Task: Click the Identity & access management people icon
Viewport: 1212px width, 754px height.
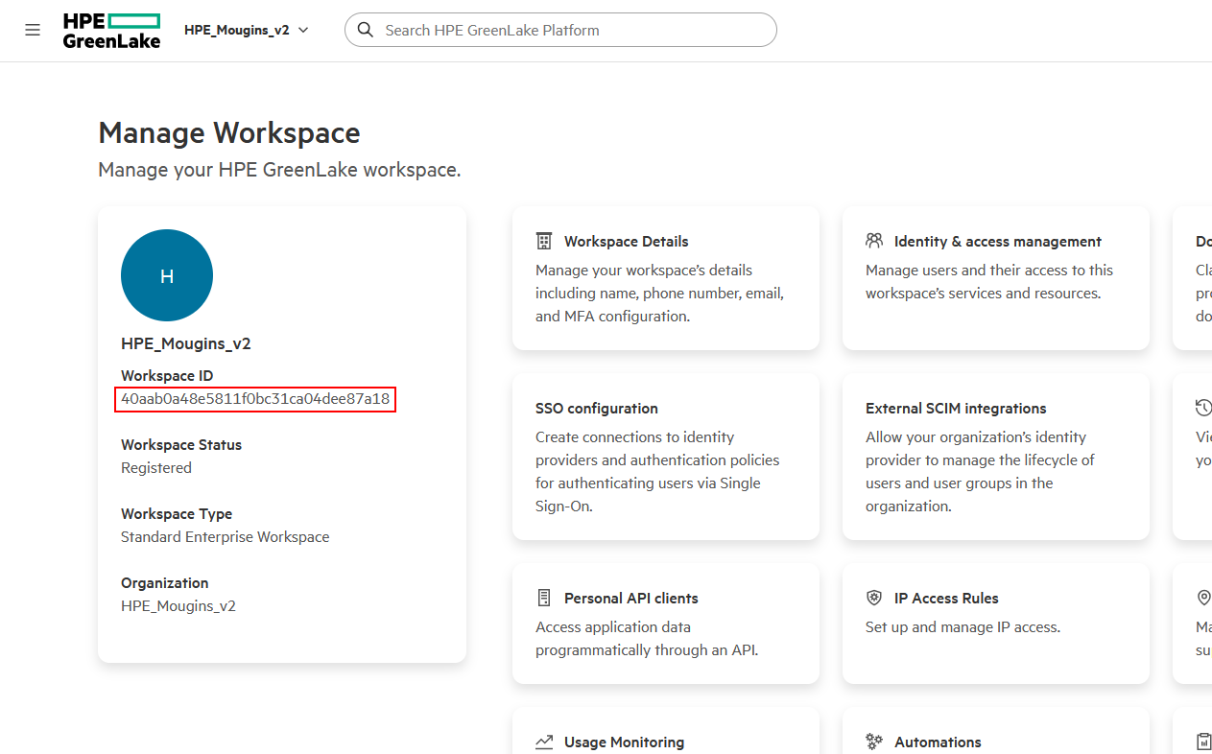Action: (x=874, y=241)
